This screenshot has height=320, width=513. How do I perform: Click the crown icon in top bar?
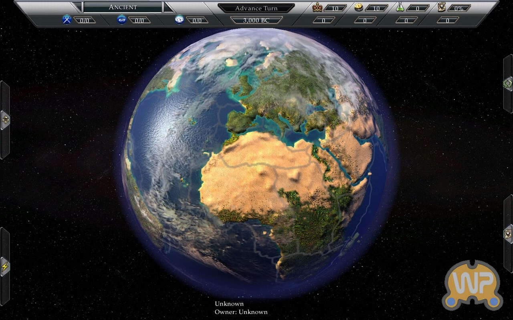pyautogui.click(x=317, y=7)
